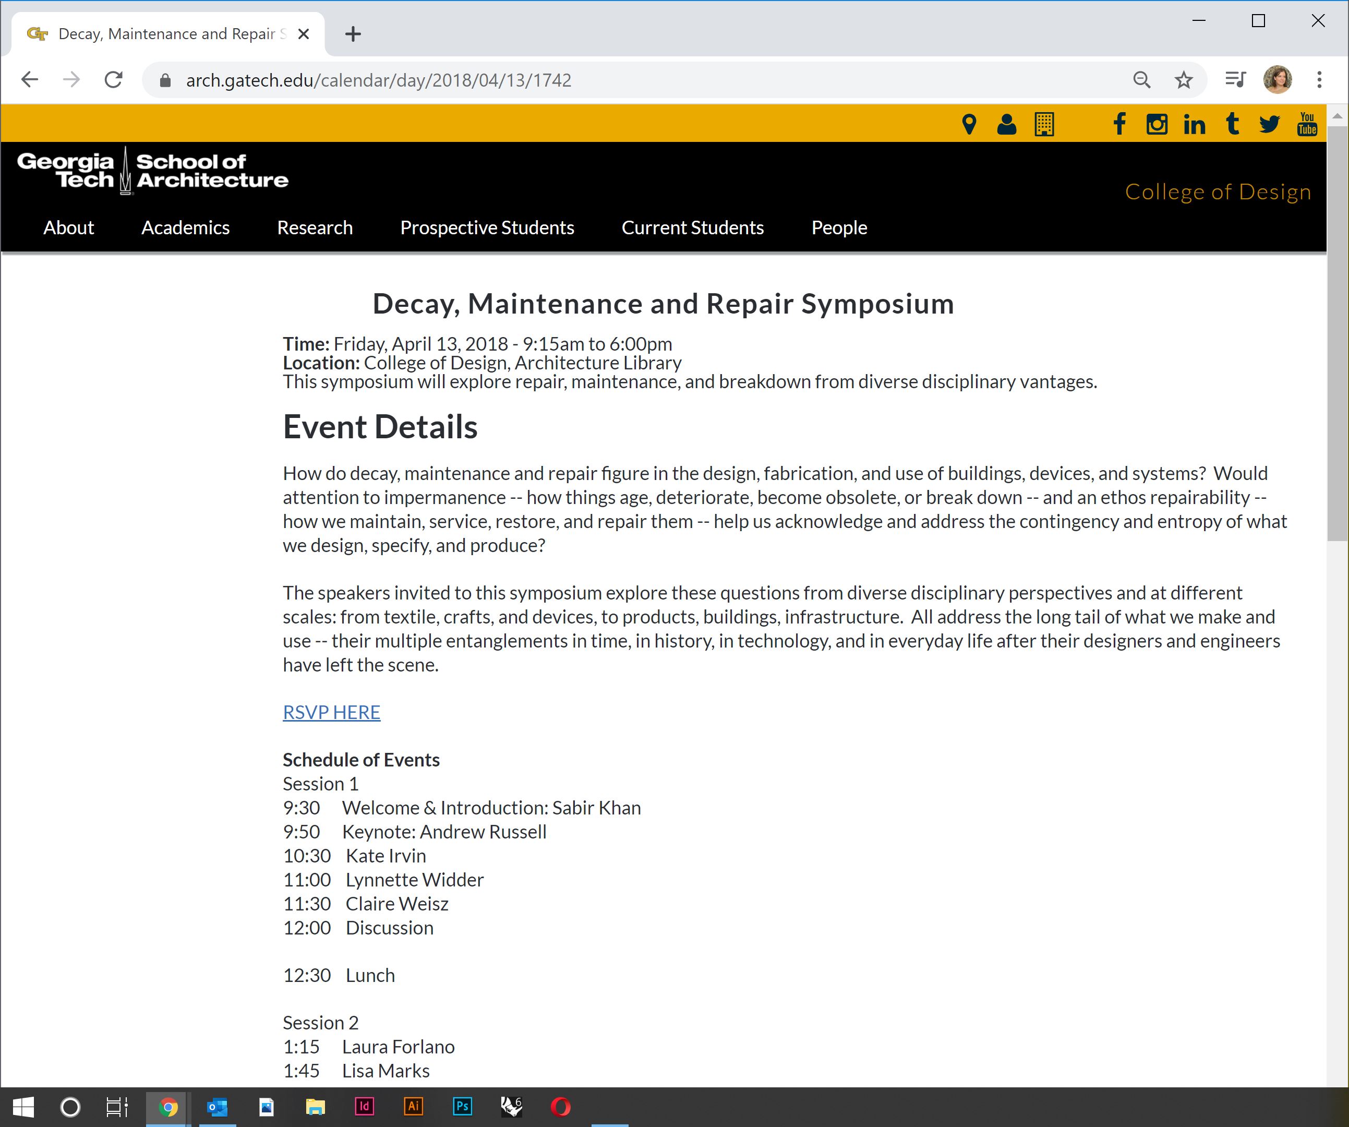Screen dimensions: 1349x1127
Task: Open a new browser tab
Action: tap(353, 34)
